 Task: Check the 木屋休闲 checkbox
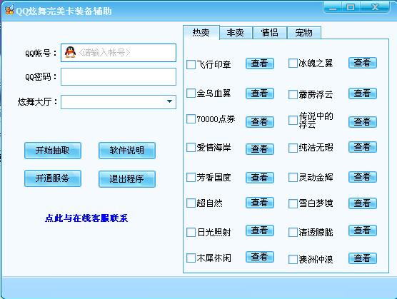tap(191, 258)
